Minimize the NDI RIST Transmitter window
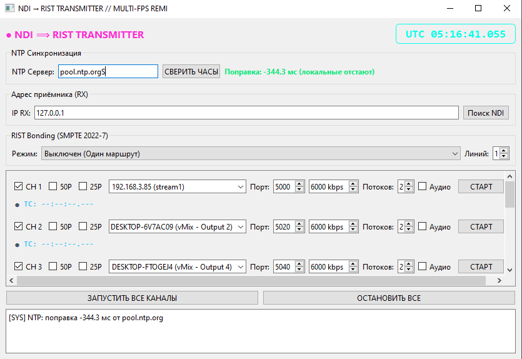Viewport: 522px width, 359px height. [x=450, y=8]
